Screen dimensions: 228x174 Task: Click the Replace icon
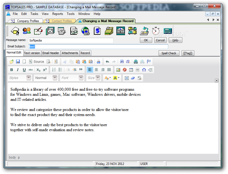[128, 61]
